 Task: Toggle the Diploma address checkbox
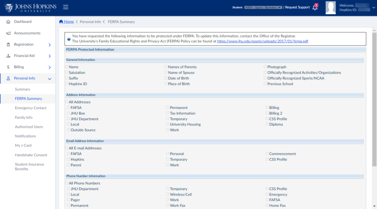click(267, 124)
